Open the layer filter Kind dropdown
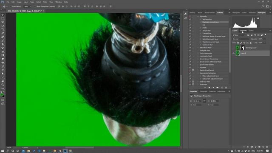The image size is (272, 153). (x=239, y=35)
